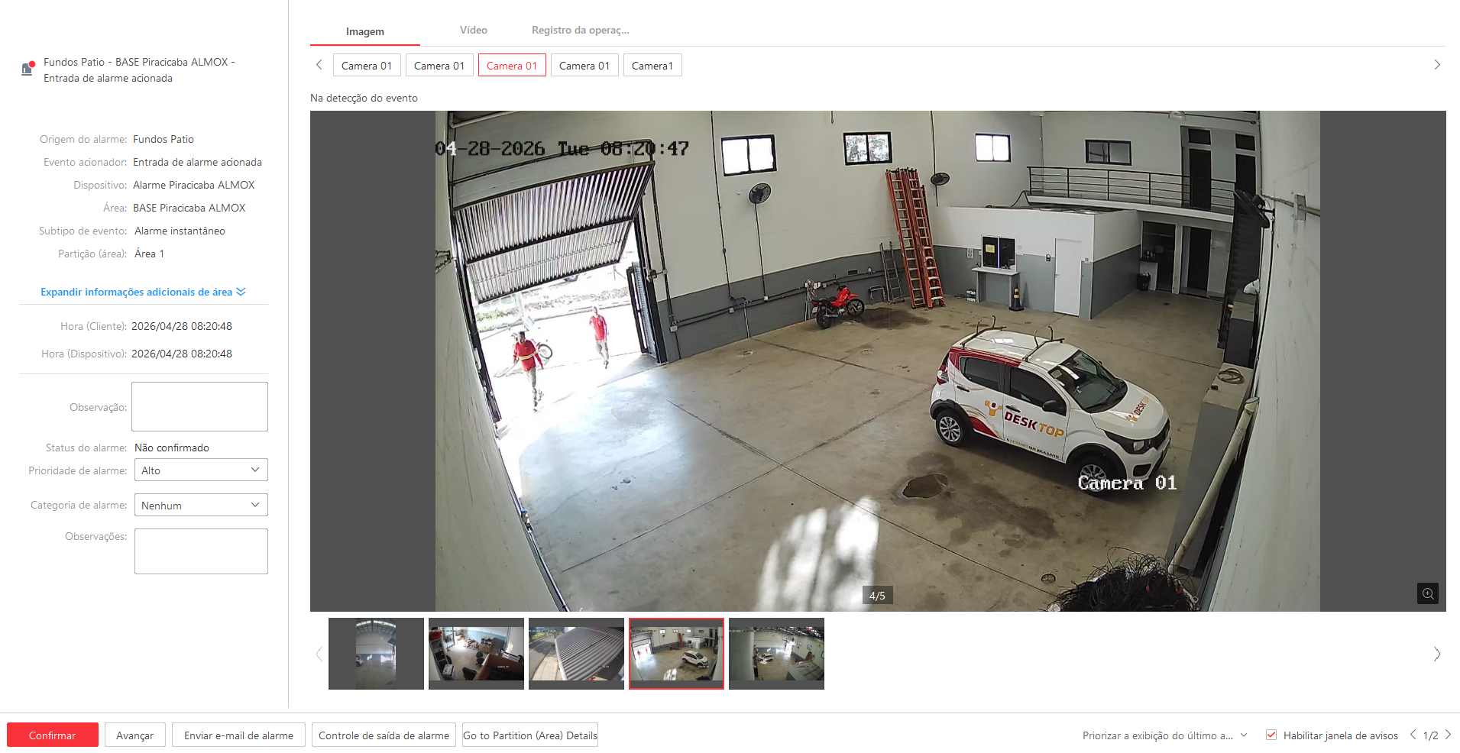Open Priorizar a exibição dropdown
Screen dimensions: 1460x753
pos(1164,735)
